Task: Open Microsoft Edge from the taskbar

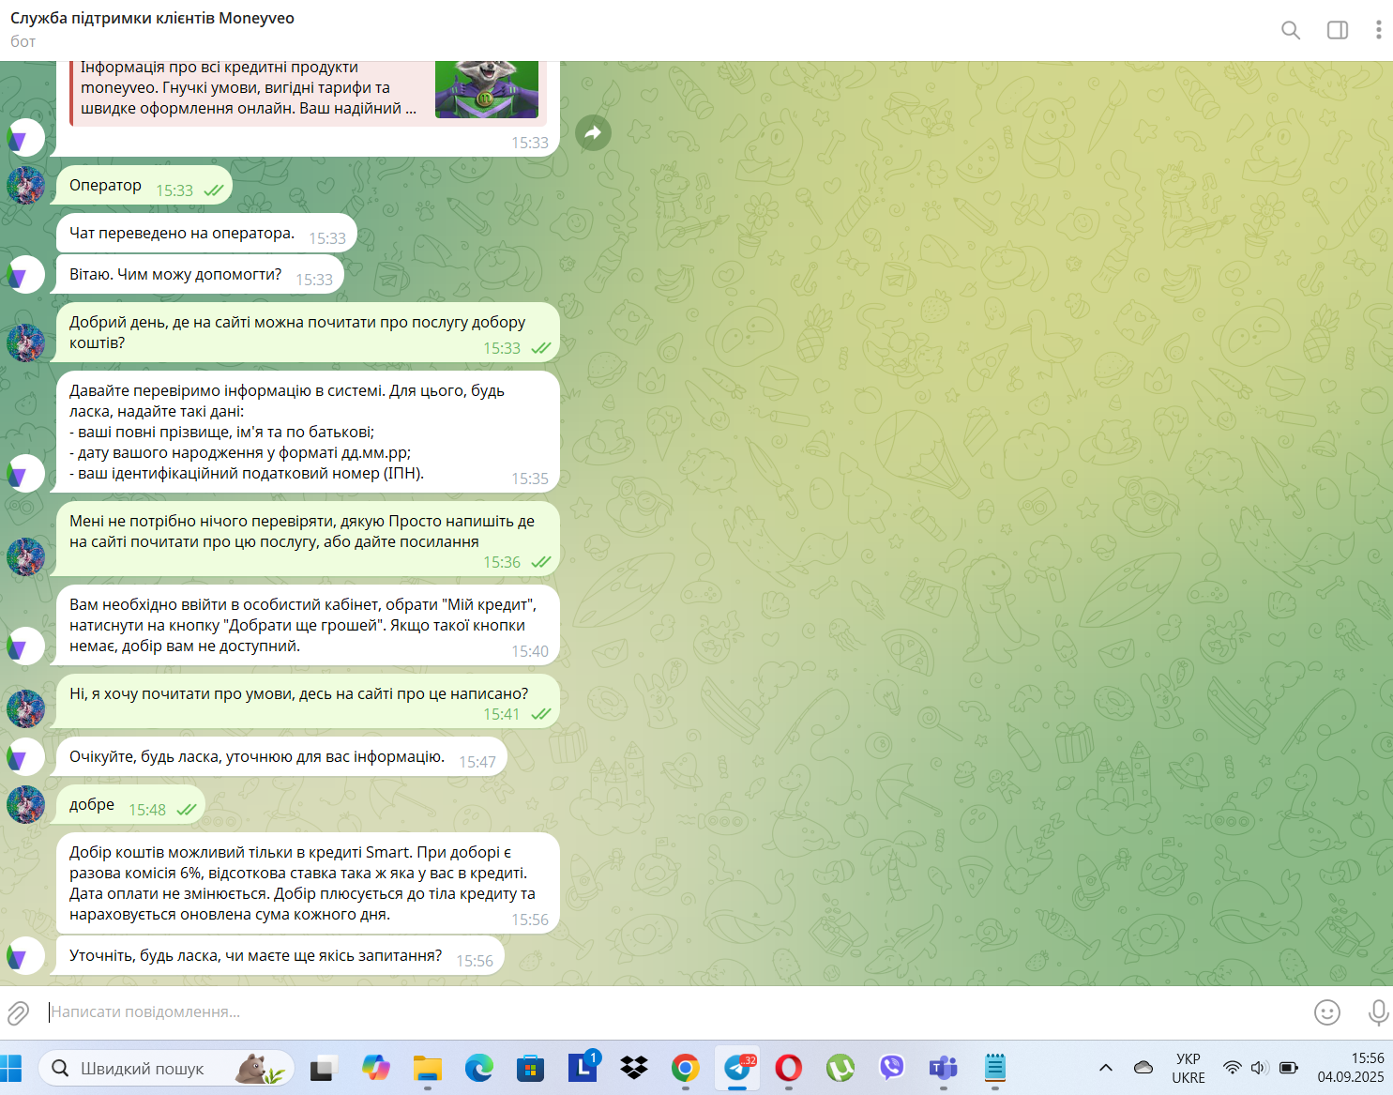Action: pyautogui.click(x=479, y=1068)
